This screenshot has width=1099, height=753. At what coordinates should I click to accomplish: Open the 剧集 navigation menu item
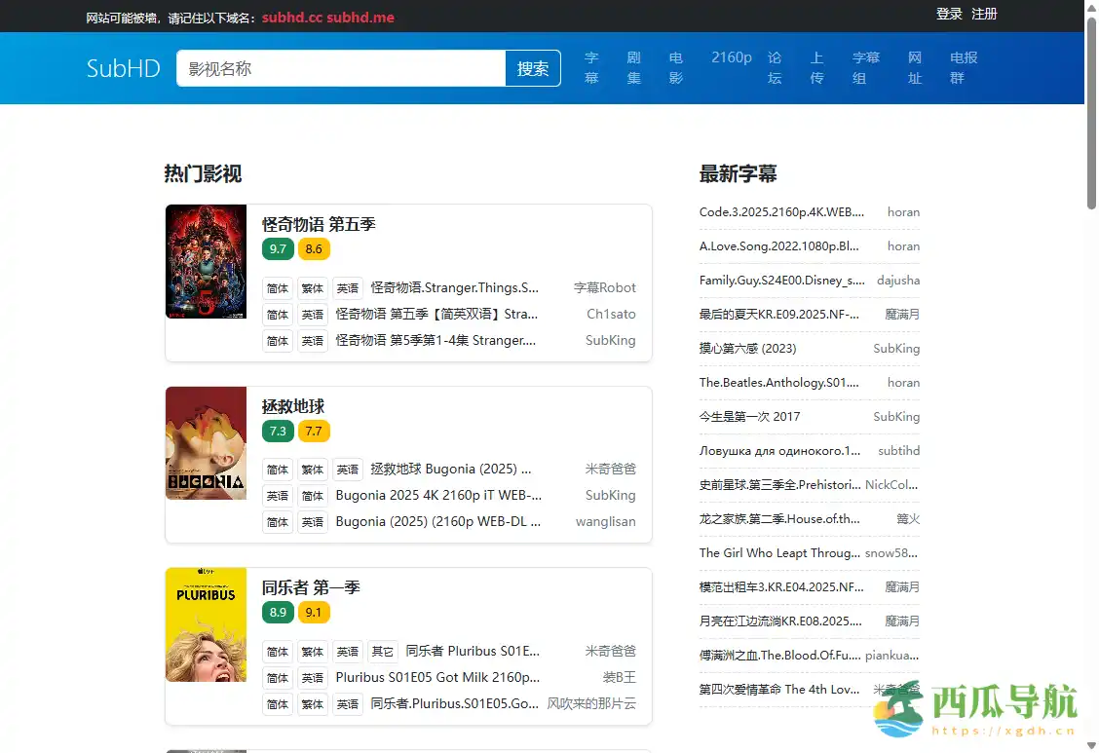click(x=634, y=67)
